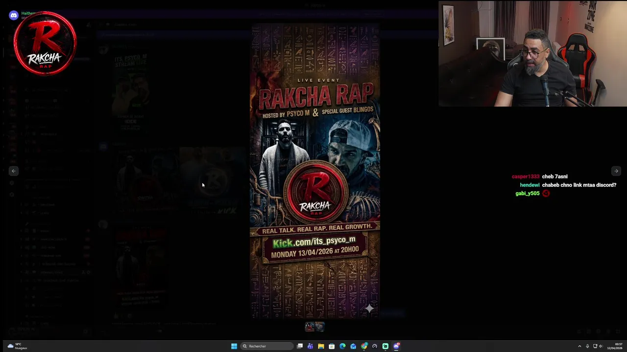Screen dimensions: 627x352
Task: Open Task View from the taskbar
Action: 300,346
